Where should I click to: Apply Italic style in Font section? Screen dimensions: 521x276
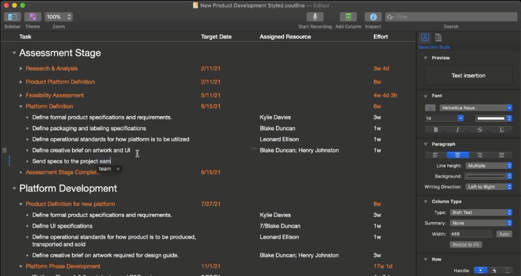[x=457, y=130]
